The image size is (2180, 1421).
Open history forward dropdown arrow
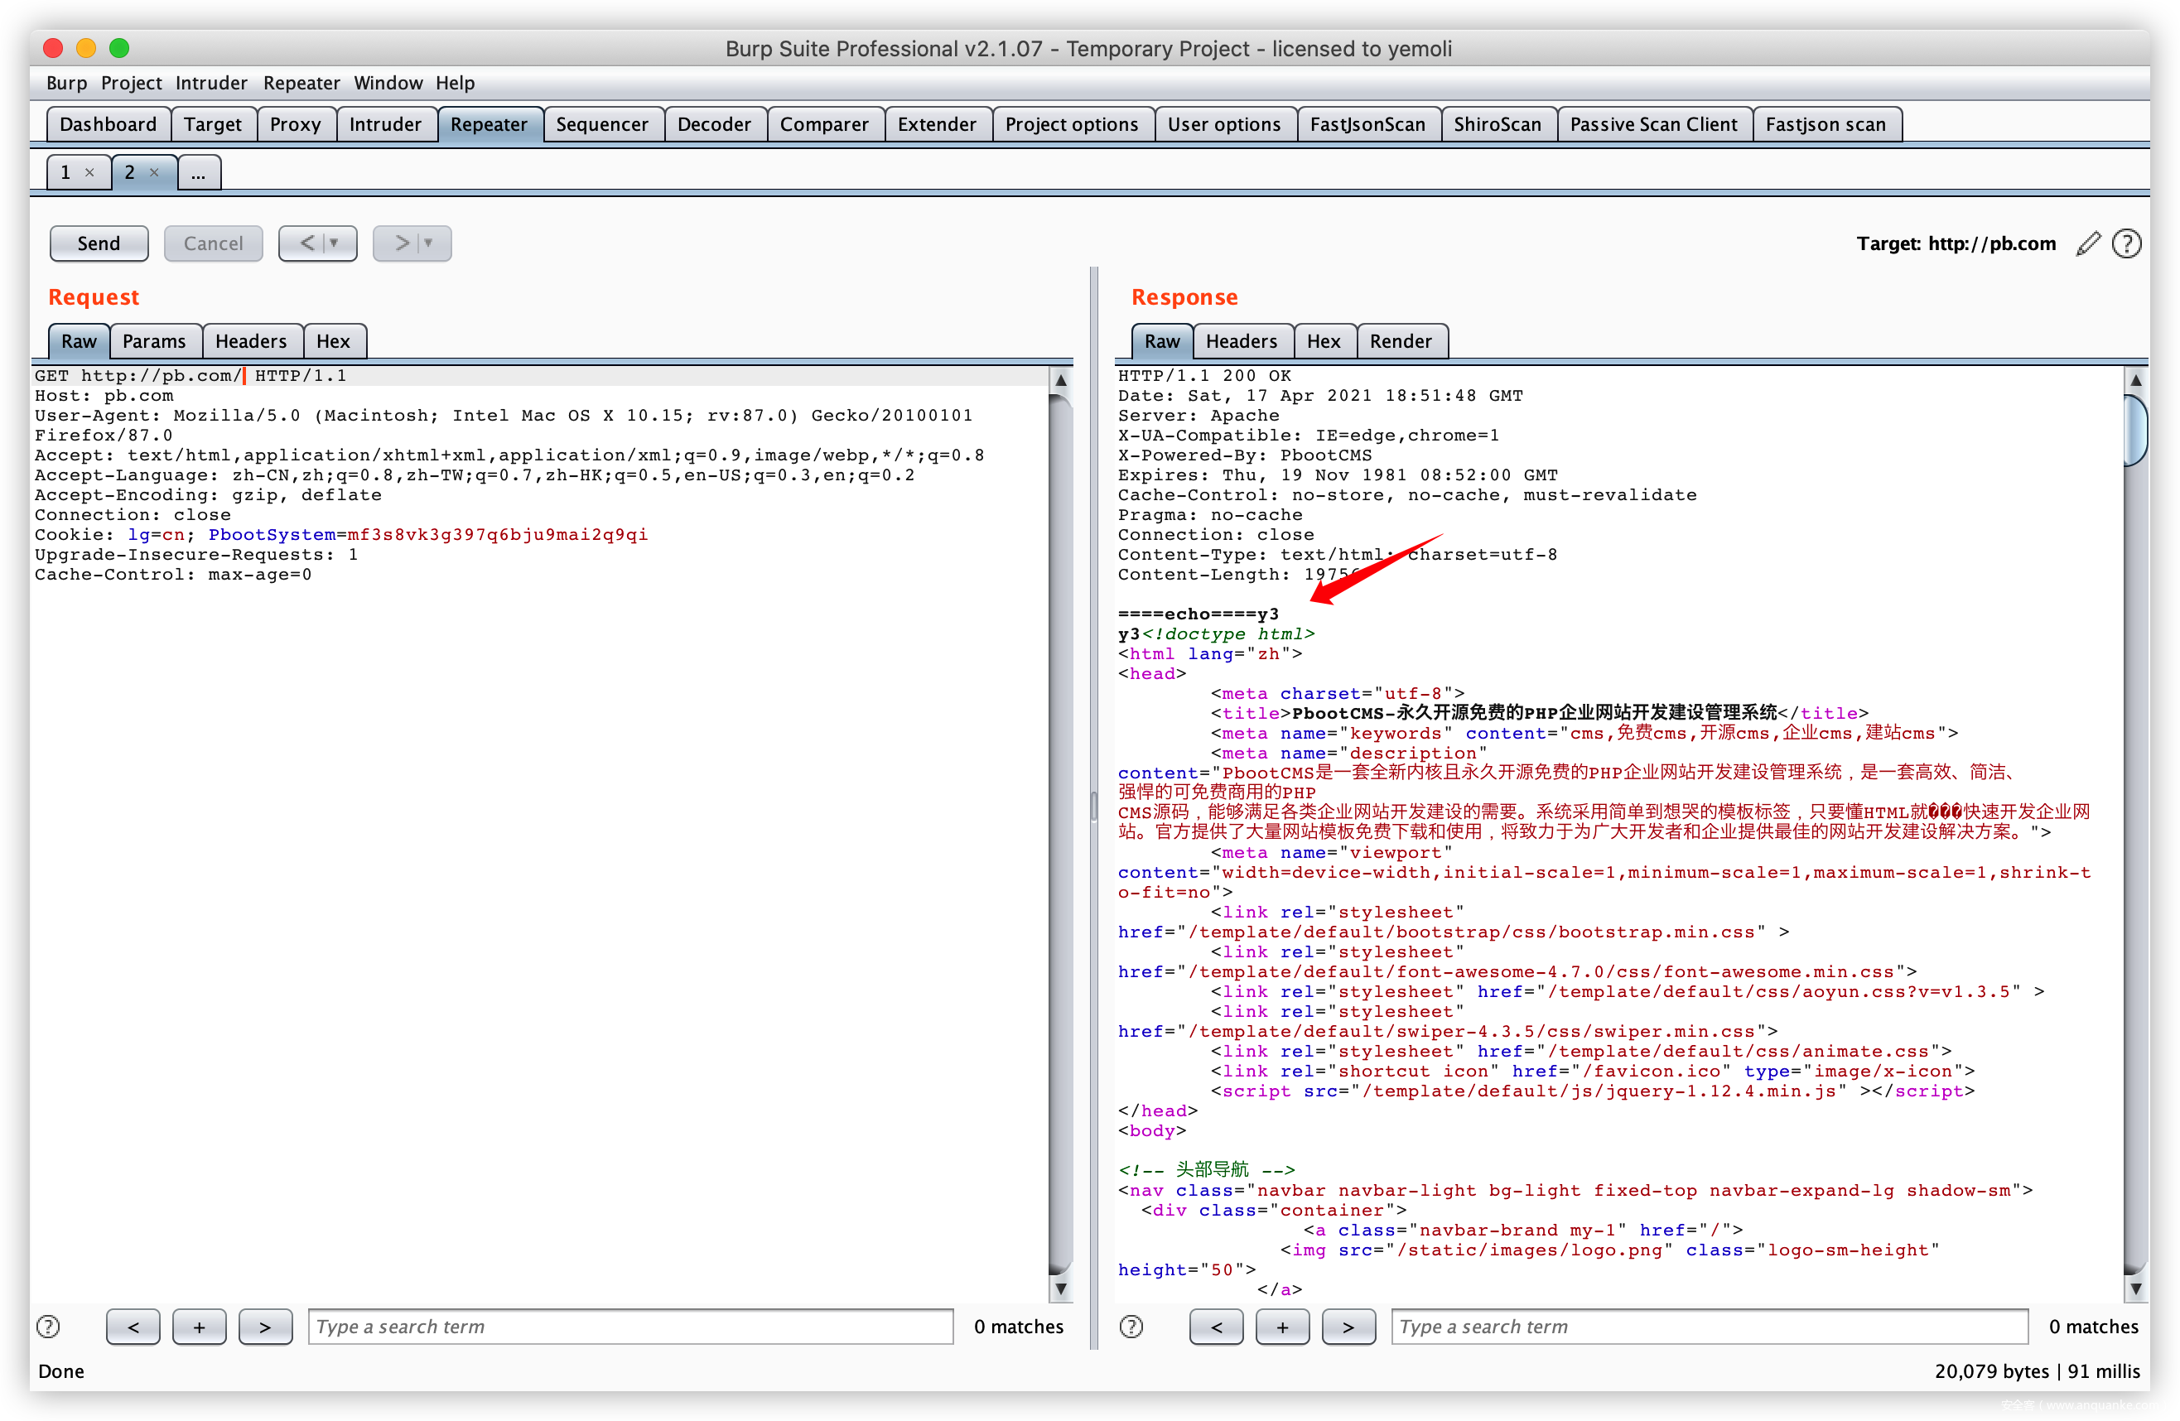click(x=429, y=243)
